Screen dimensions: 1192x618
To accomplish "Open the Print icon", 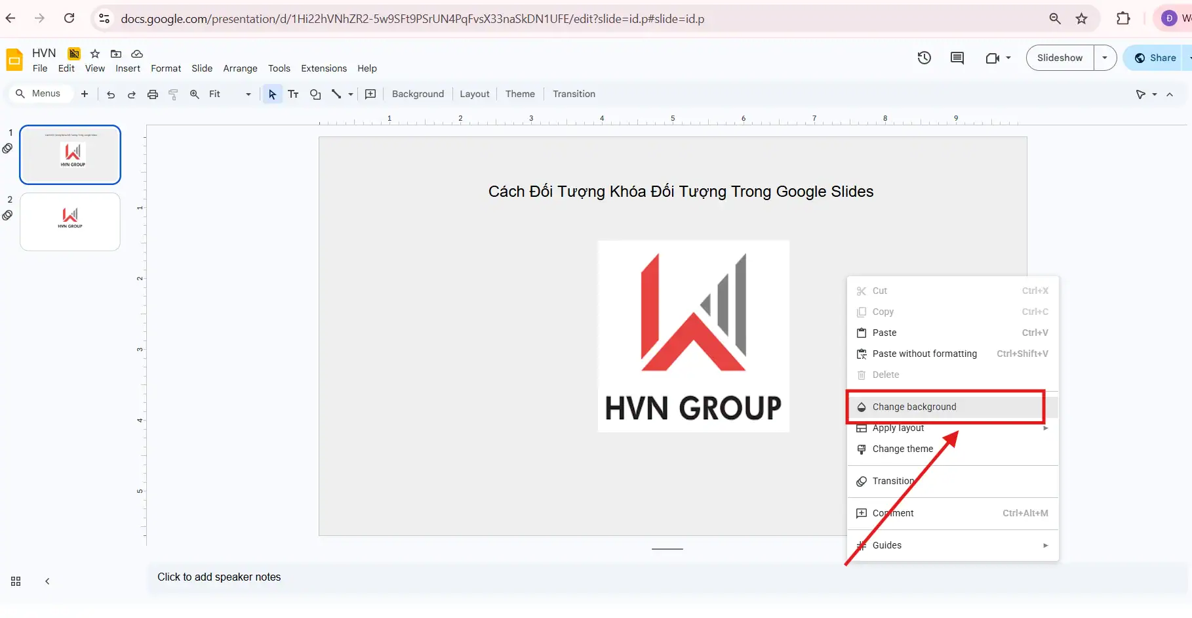I will point(152,94).
